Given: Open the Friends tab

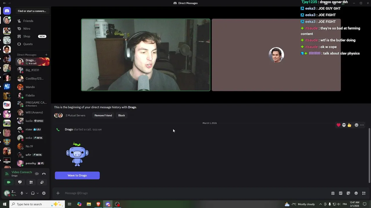Looking at the screenshot, I should [33, 21].
